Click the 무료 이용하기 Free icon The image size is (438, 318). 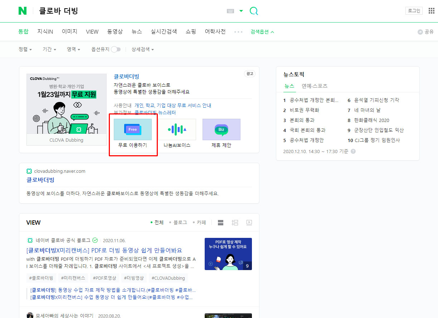click(133, 129)
